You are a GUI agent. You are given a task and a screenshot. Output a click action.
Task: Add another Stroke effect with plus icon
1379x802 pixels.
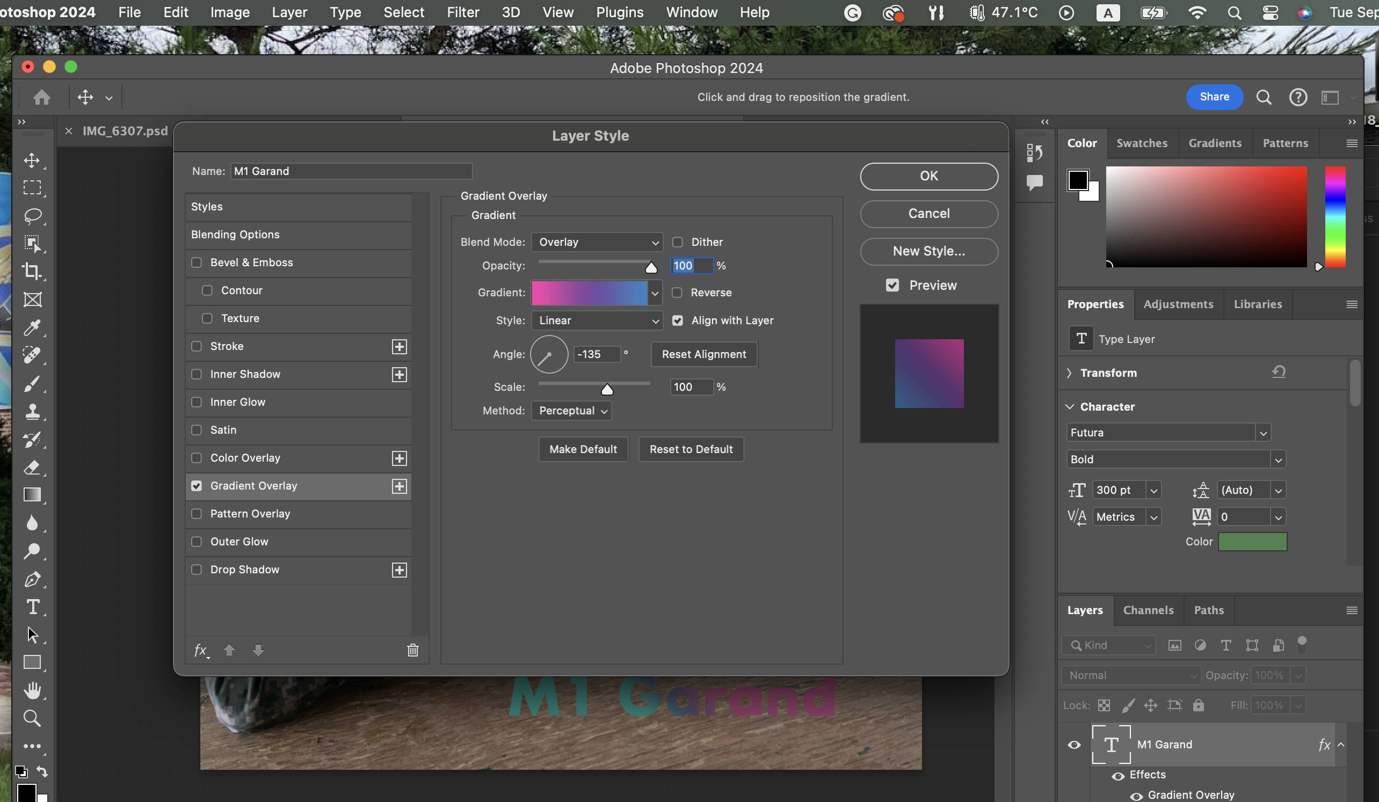click(400, 346)
